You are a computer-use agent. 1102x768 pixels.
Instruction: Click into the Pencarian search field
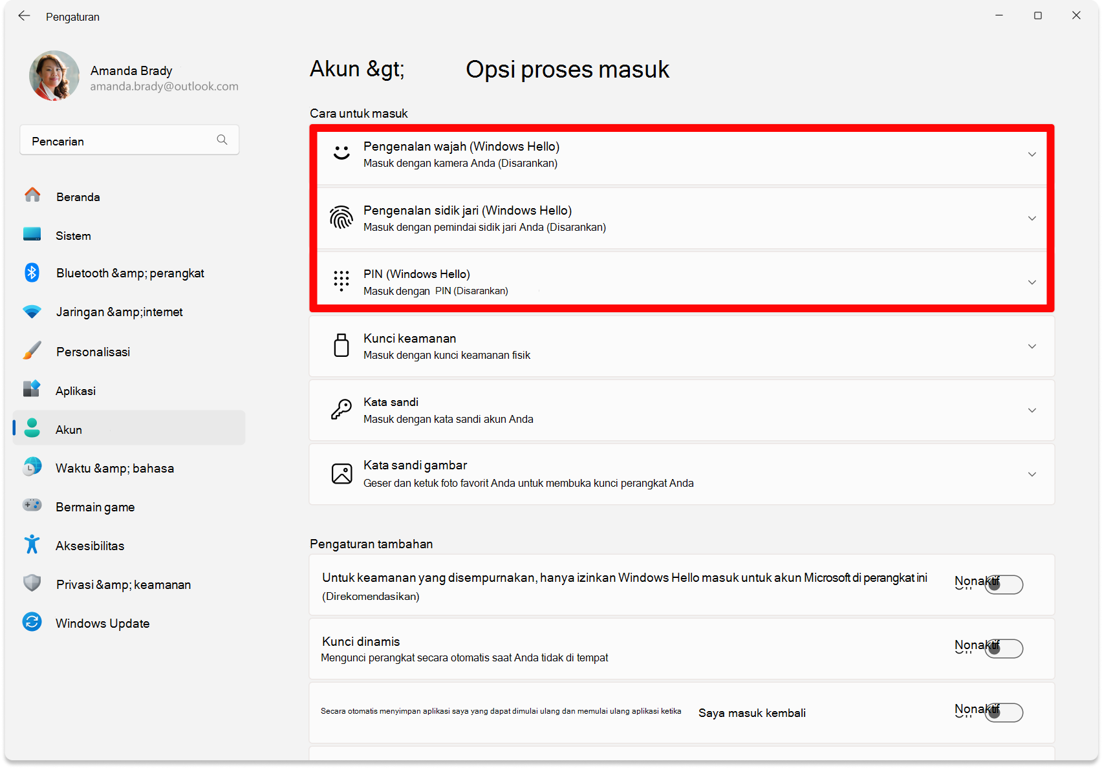point(129,140)
